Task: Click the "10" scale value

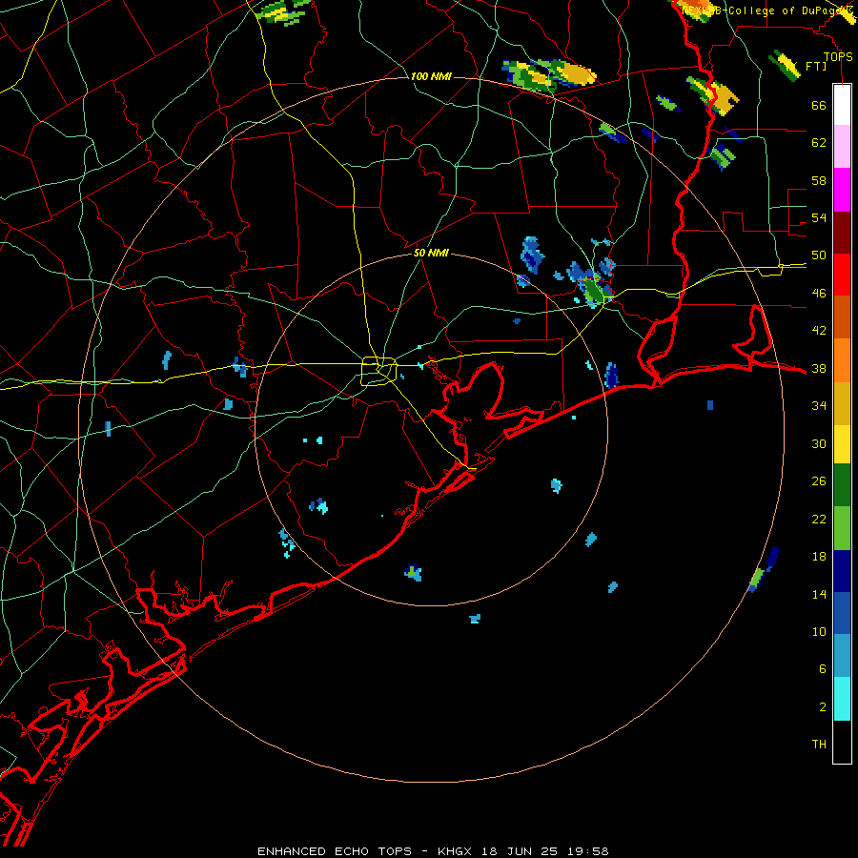Action: point(819,631)
